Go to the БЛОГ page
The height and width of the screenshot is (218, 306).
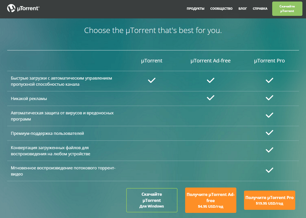click(x=242, y=9)
